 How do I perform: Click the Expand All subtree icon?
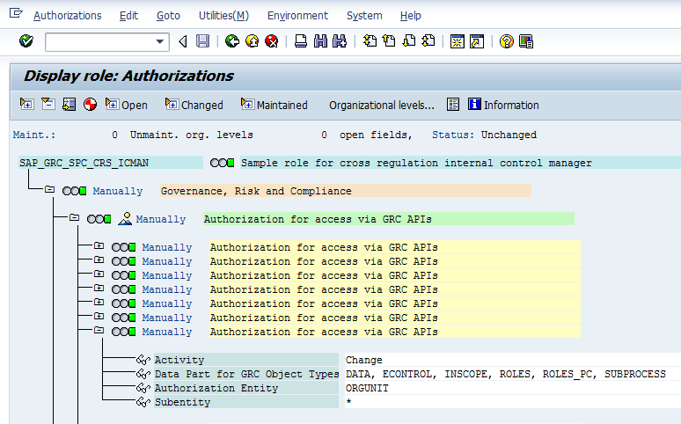[x=27, y=105]
